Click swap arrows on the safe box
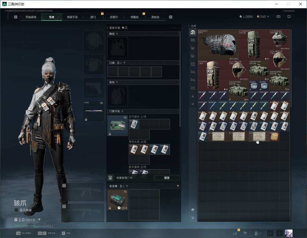Screen dimensions: 307x238 click(x=125, y=192)
